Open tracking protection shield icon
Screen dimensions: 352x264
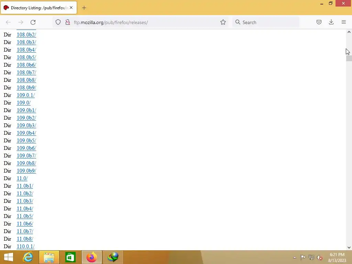coord(58,22)
